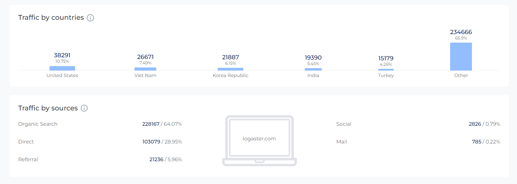Click the Organic Search source label
This screenshot has height=184, width=517.
(38, 124)
